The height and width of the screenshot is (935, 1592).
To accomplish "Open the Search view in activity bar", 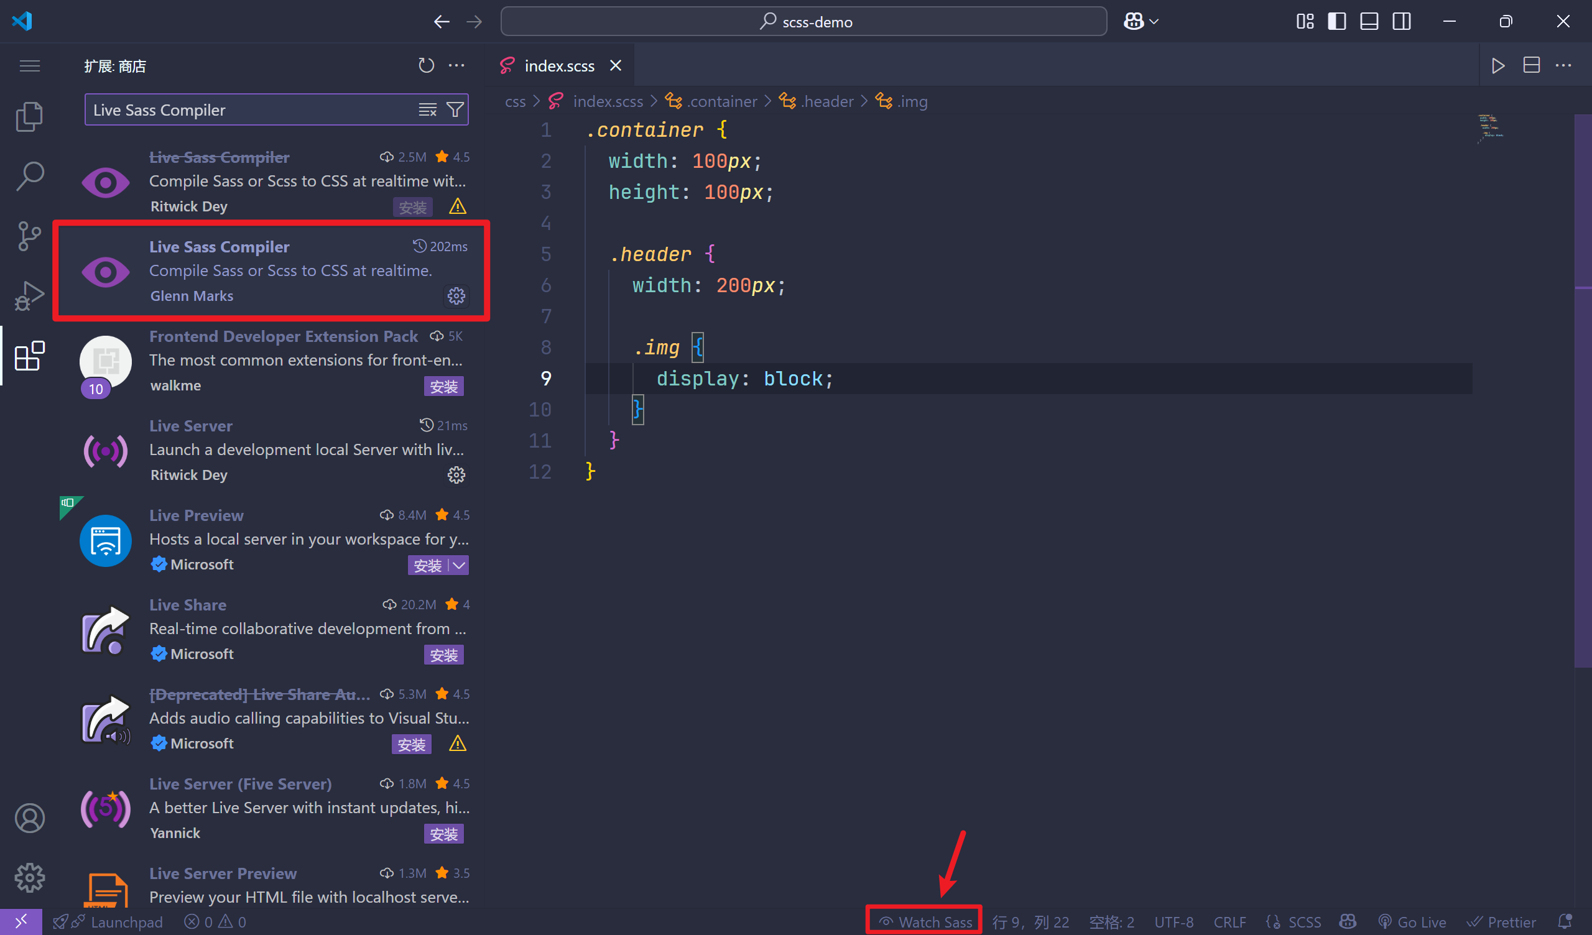I will click(x=30, y=177).
